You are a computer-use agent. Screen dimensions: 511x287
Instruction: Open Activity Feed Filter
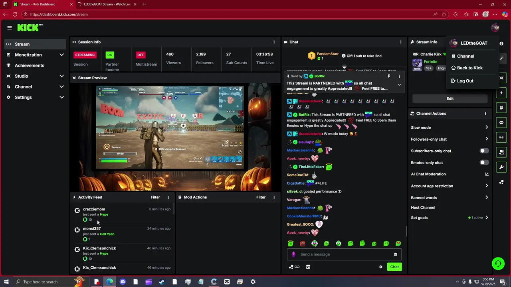click(155, 197)
